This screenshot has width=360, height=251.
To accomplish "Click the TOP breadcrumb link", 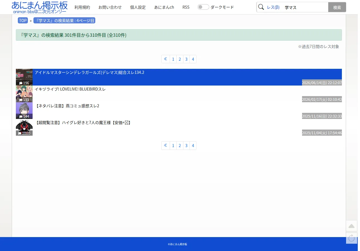I will pyautogui.click(x=23, y=20).
